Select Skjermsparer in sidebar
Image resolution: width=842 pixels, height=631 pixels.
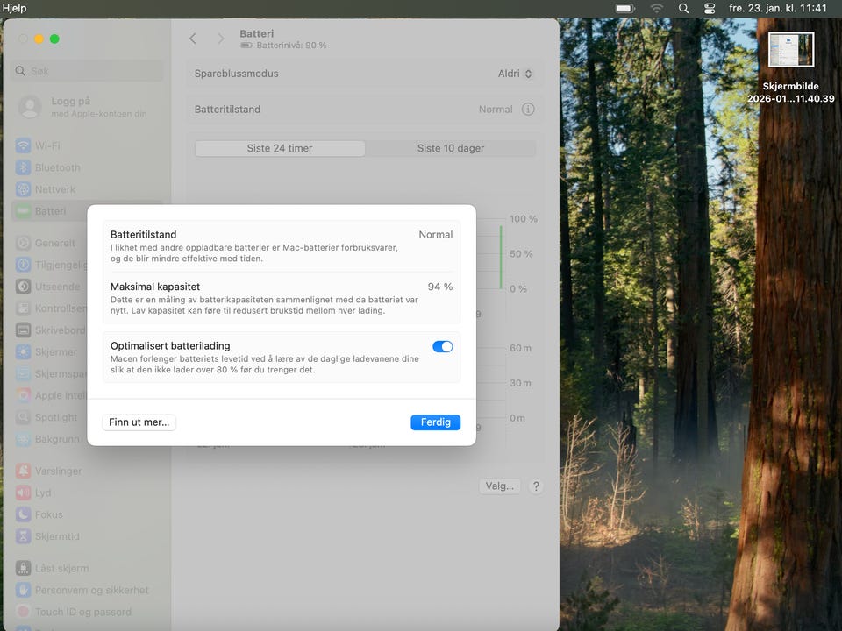coord(51,374)
